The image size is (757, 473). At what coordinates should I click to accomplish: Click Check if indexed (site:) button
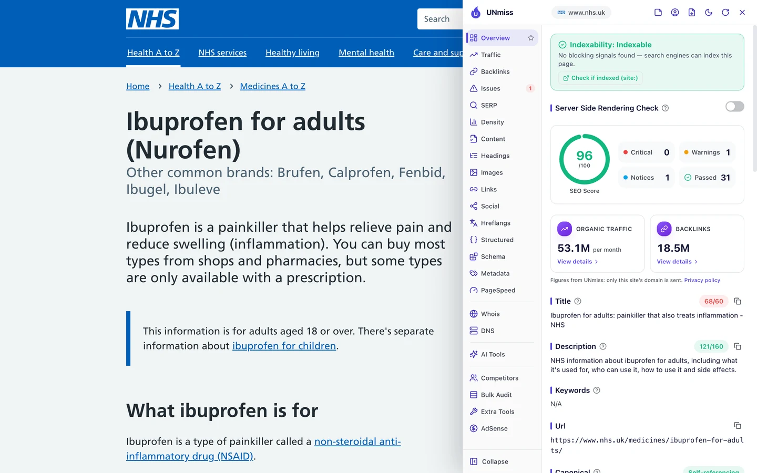click(x=600, y=78)
